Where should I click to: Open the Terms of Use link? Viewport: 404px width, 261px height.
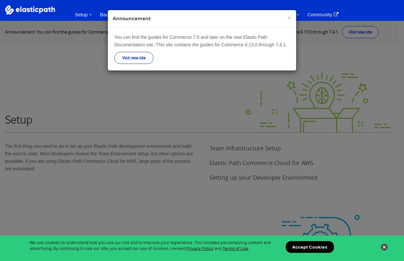coord(235,249)
